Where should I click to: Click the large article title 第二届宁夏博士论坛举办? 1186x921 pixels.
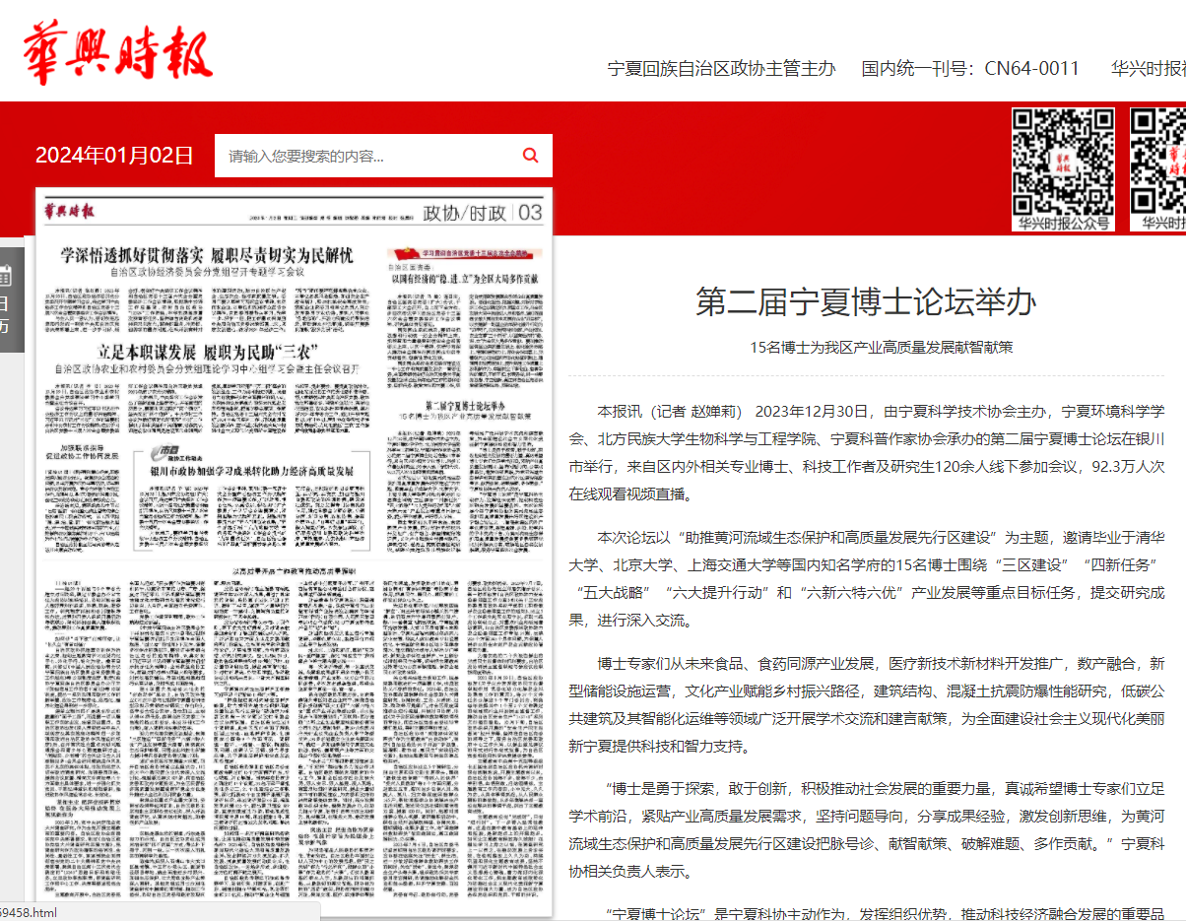[866, 301]
